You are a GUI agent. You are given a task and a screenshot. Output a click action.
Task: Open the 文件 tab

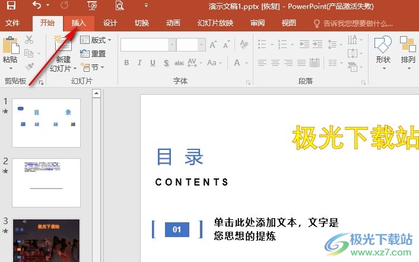pos(12,23)
